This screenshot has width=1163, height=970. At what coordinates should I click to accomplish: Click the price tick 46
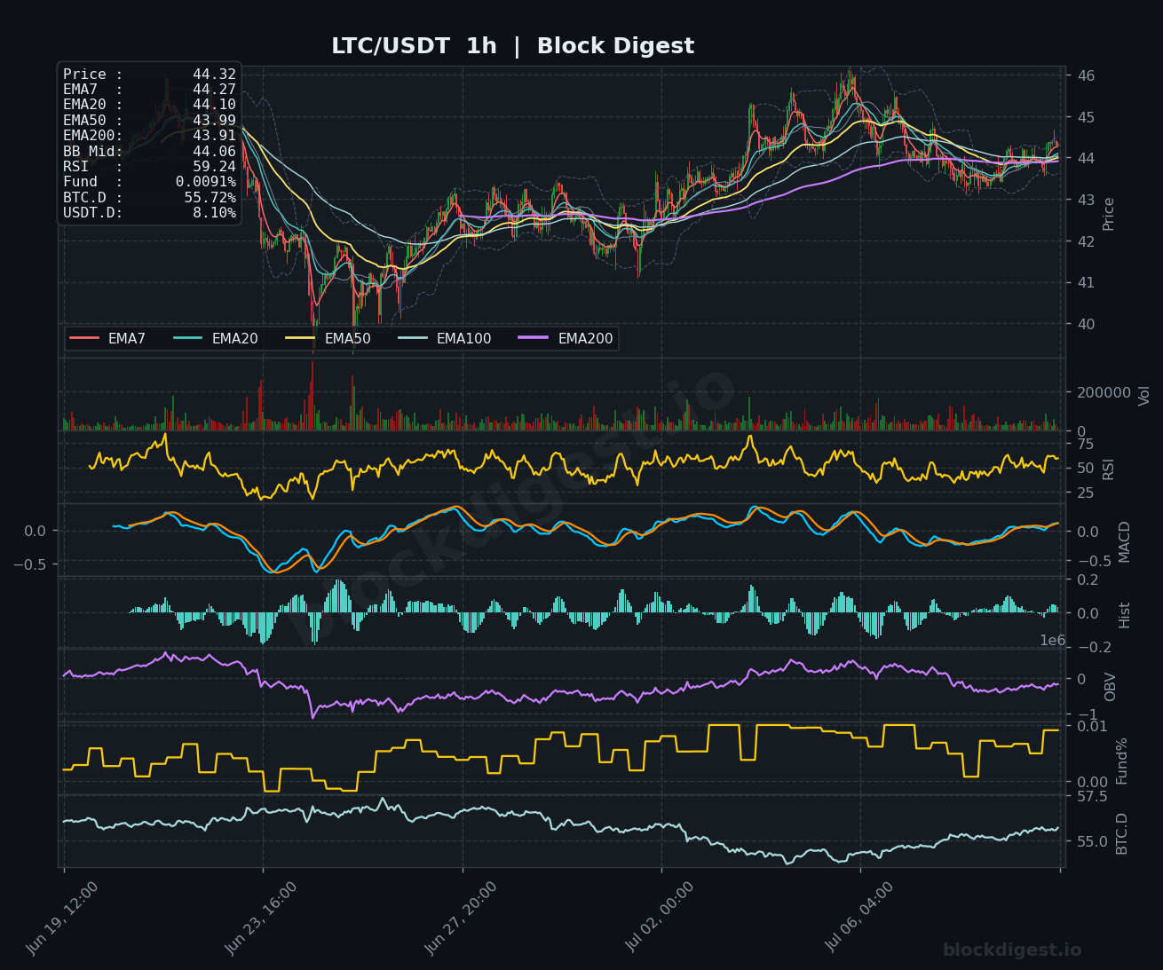[1087, 75]
